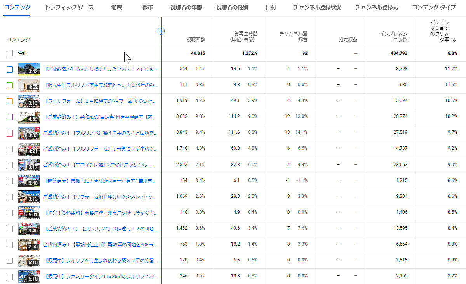Click thumbnail of the 5:40 video
Image resolution: width=466 pixels, height=284 pixels.
point(29,180)
